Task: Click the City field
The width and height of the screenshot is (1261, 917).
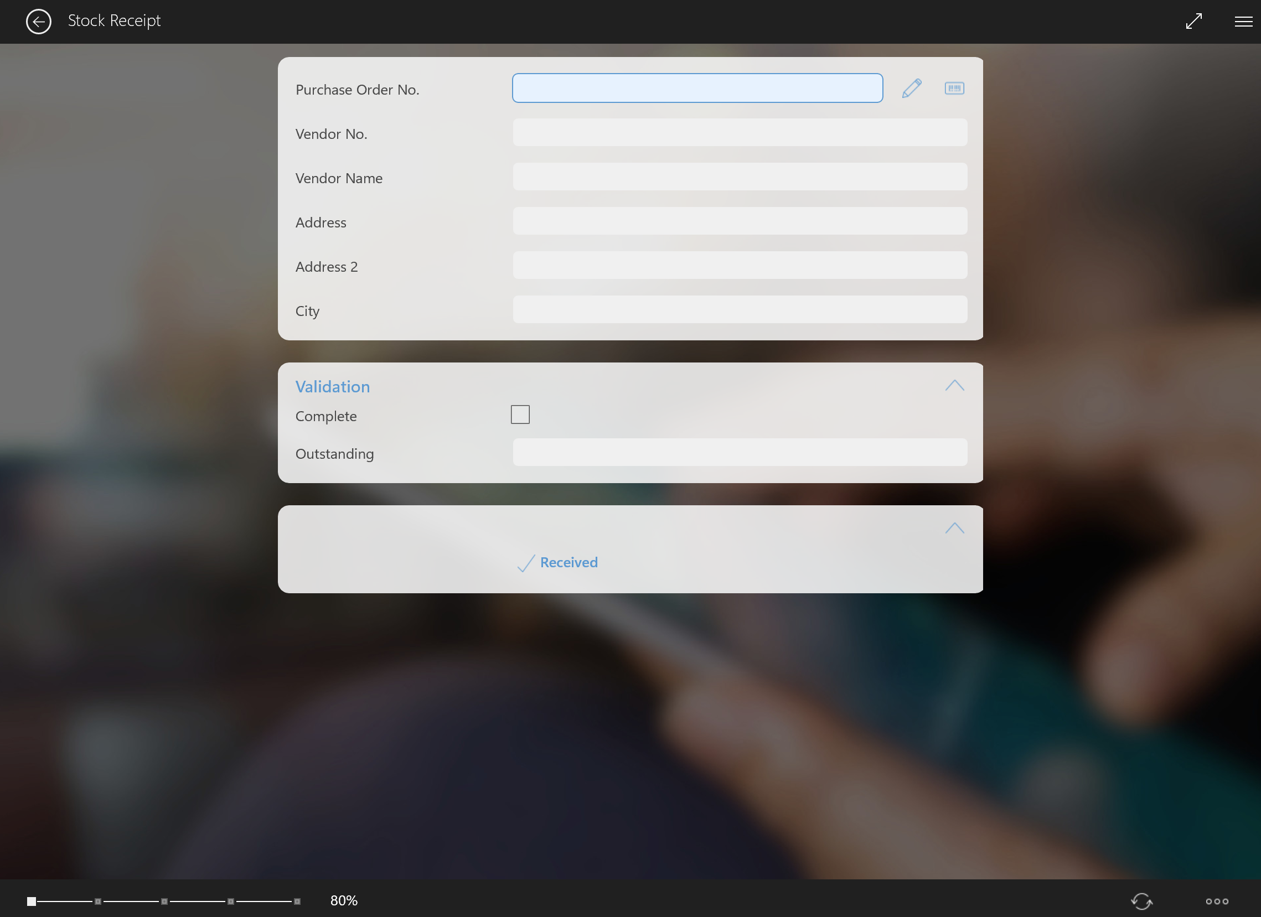Action: point(740,309)
